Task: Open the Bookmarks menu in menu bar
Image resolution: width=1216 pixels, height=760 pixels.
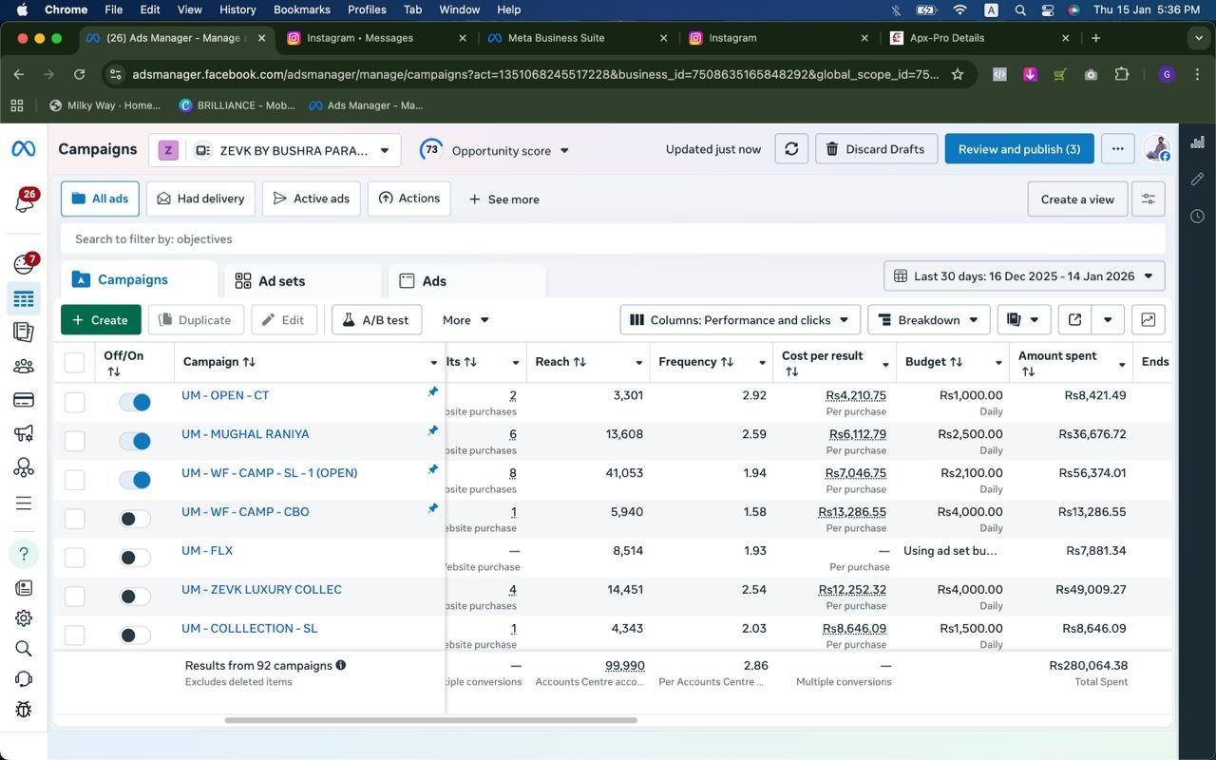Action: pyautogui.click(x=301, y=9)
